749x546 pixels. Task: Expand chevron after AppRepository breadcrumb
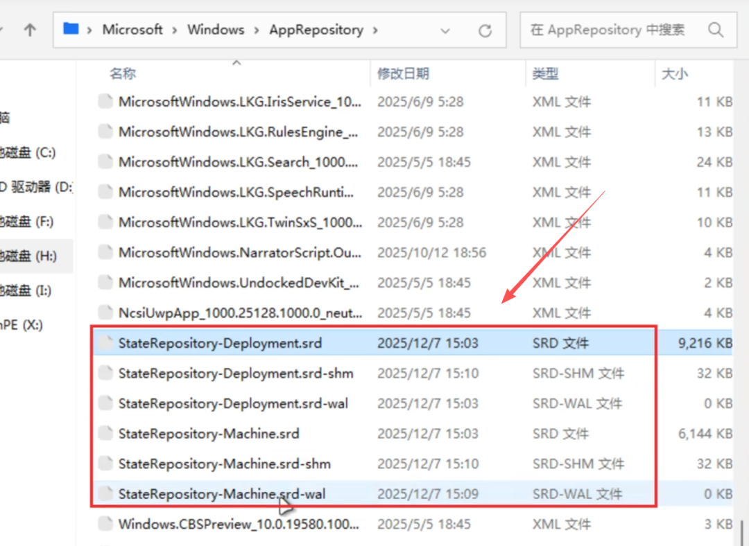click(x=375, y=30)
